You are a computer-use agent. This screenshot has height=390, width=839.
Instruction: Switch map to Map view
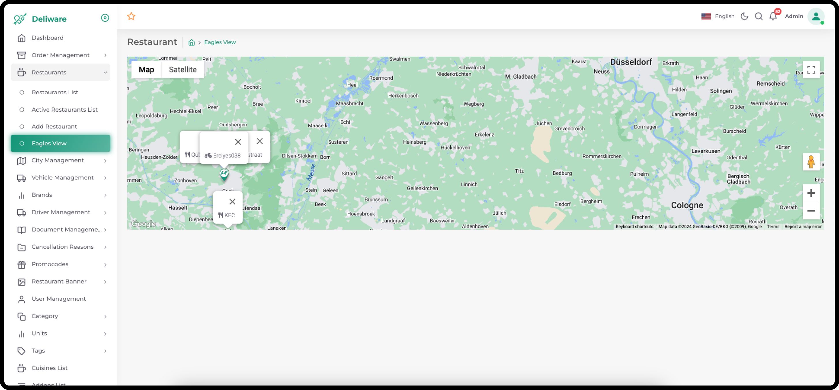pos(146,70)
